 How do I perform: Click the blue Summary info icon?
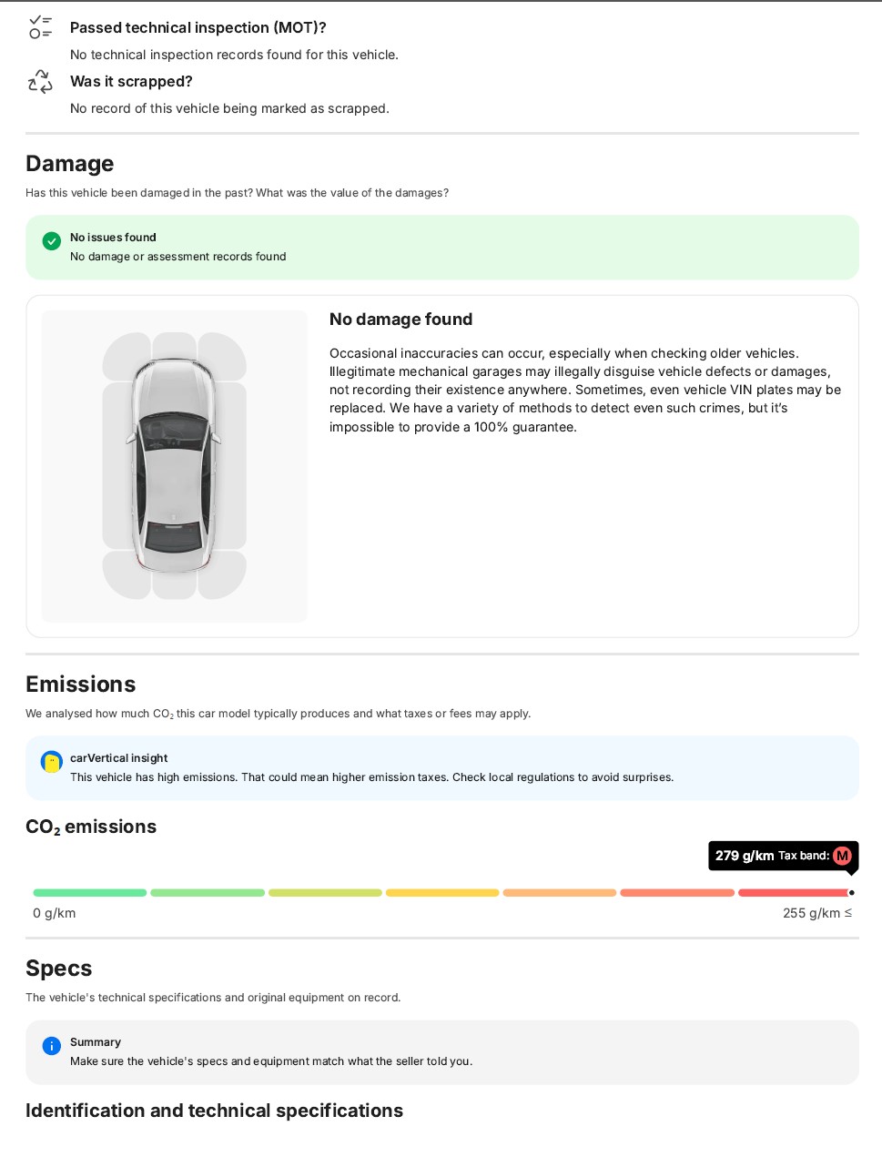coord(52,1046)
